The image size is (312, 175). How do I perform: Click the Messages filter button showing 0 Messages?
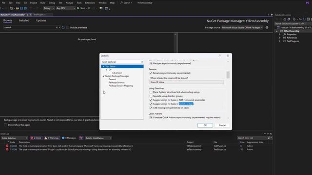(69, 138)
